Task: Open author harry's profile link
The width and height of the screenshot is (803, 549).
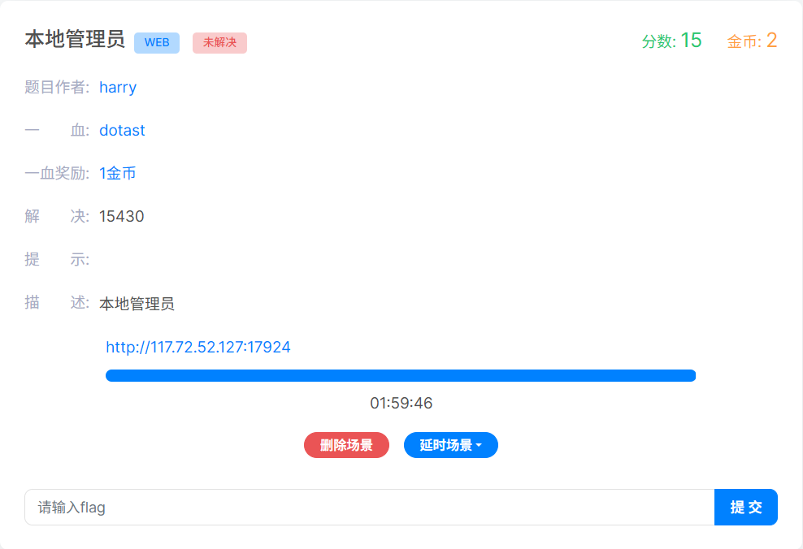Action: (x=118, y=88)
